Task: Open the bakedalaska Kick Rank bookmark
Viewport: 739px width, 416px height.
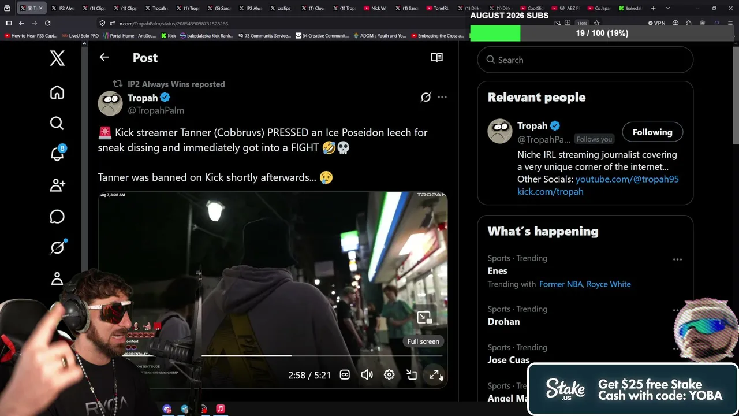Action: tap(206, 36)
